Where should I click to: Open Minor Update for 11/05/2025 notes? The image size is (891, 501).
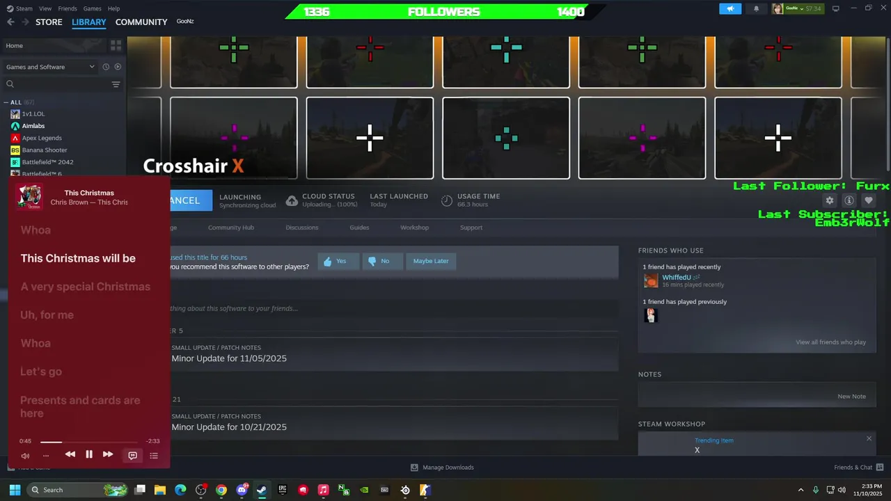tap(229, 358)
